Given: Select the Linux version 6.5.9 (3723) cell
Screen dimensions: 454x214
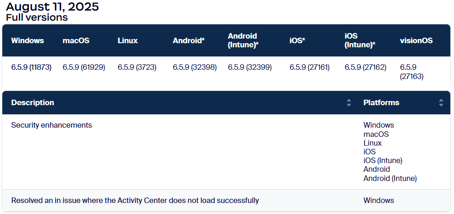Looking at the screenshot, I should [137, 68].
